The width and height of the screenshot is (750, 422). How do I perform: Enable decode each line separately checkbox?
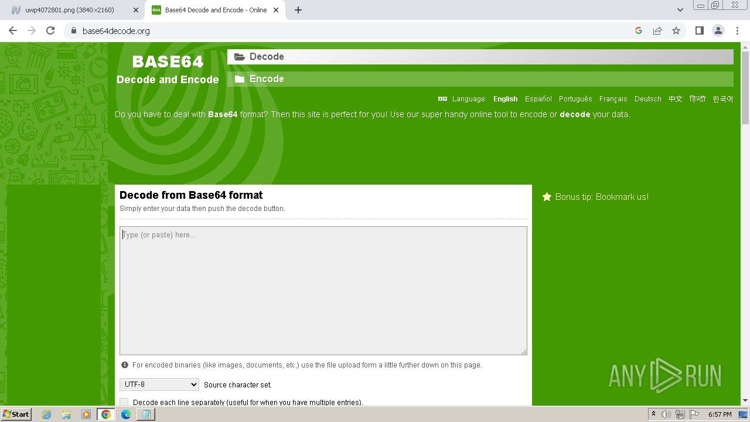(x=124, y=402)
